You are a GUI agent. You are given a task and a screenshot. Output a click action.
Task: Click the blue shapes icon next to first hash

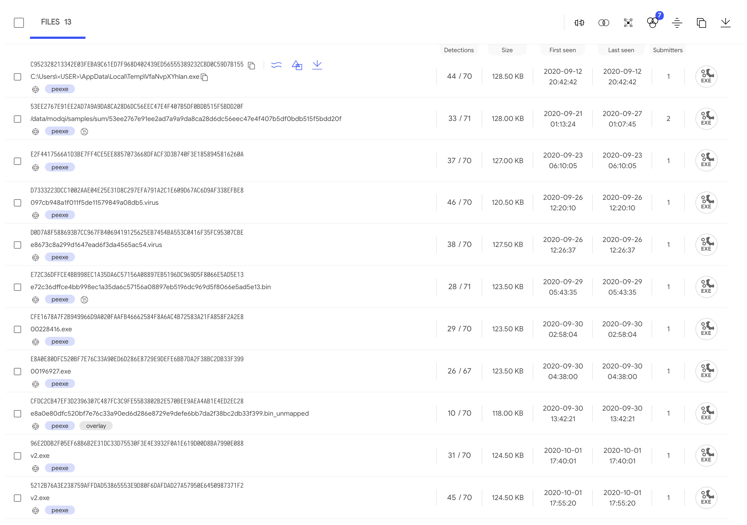point(297,65)
